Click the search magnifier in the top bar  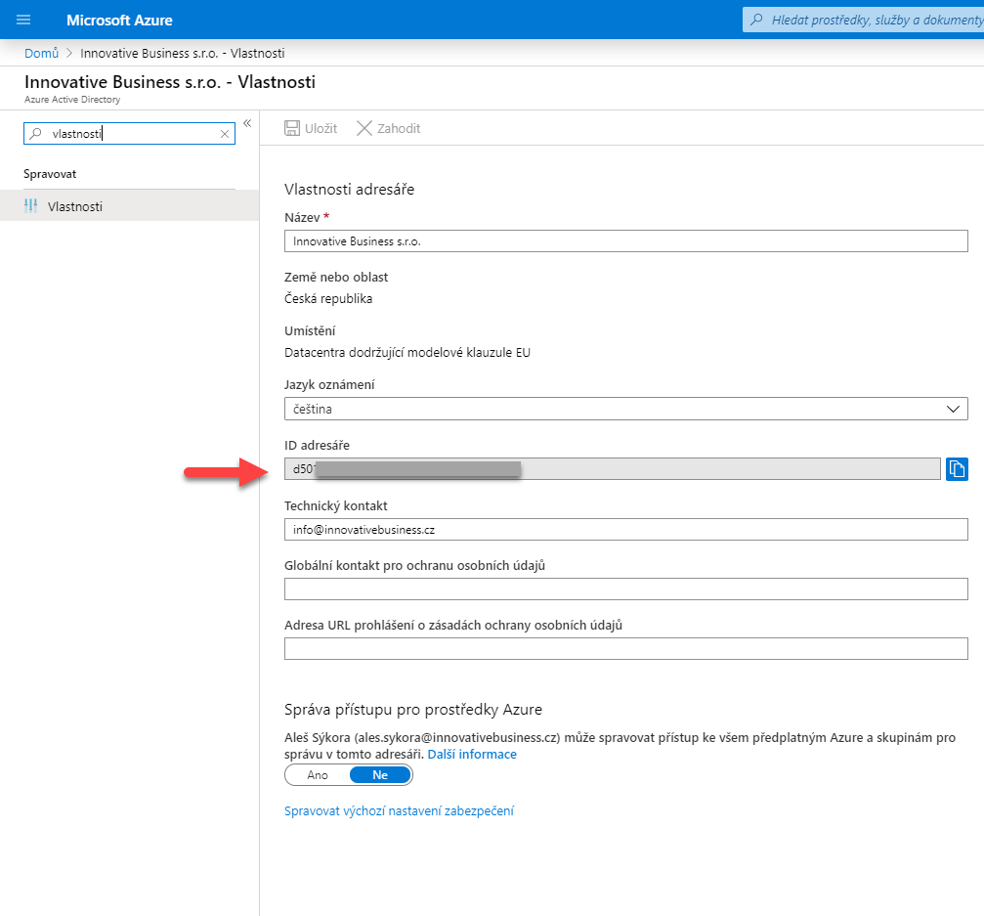pos(757,20)
